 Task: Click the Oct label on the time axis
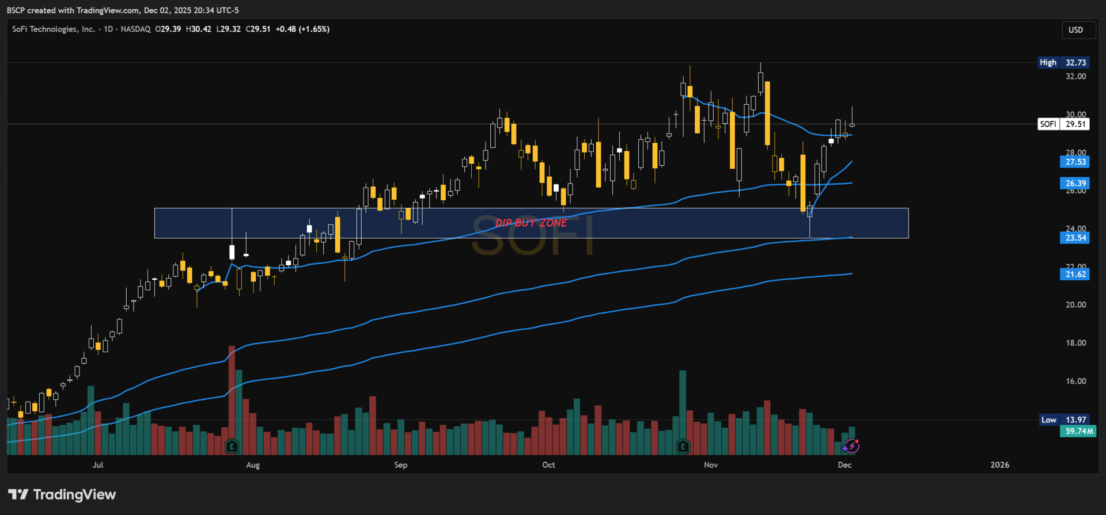click(x=549, y=465)
